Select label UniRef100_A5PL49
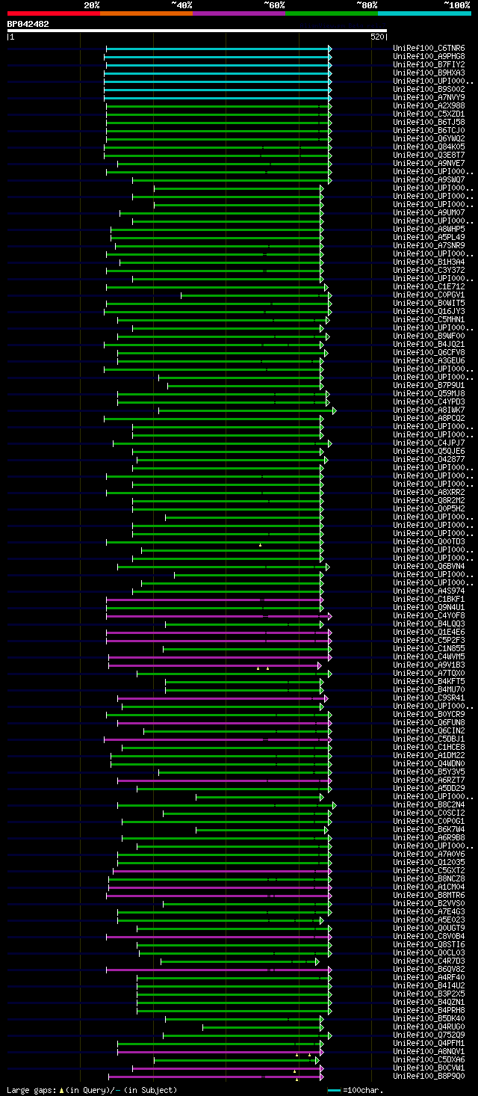Screen dimensions: 478x1096 [429, 238]
